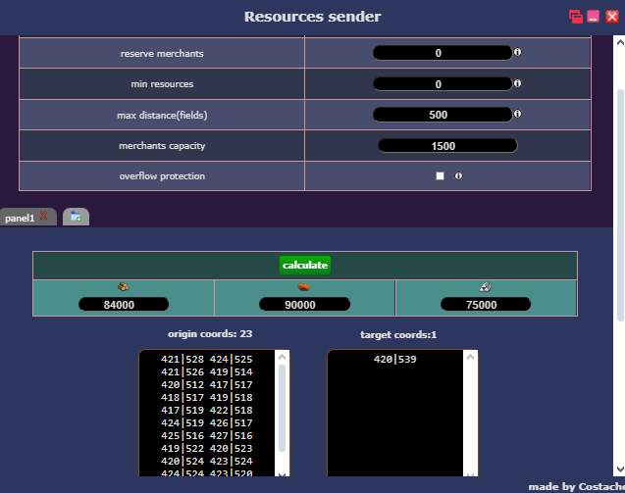The width and height of the screenshot is (625, 493).
Task: Click origin coordinate 420|512
Action: tap(182, 384)
